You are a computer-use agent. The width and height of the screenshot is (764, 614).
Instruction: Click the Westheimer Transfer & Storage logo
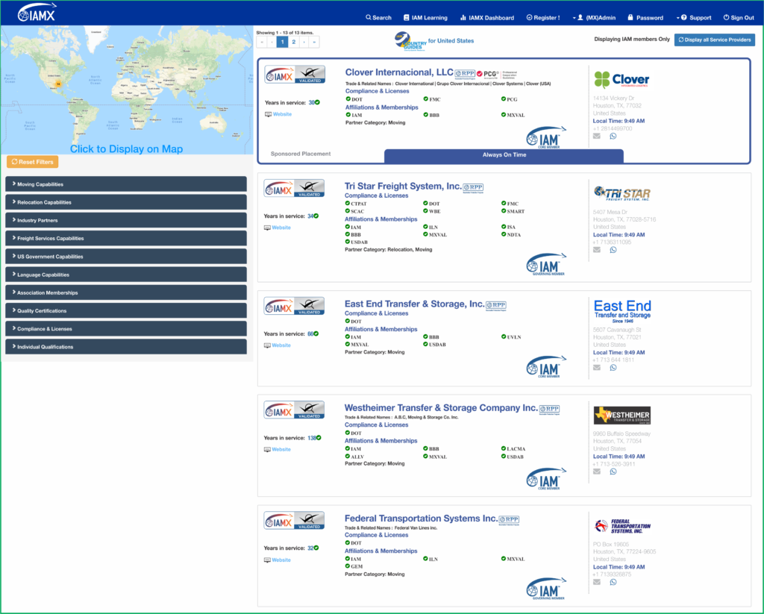(x=622, y=416)
